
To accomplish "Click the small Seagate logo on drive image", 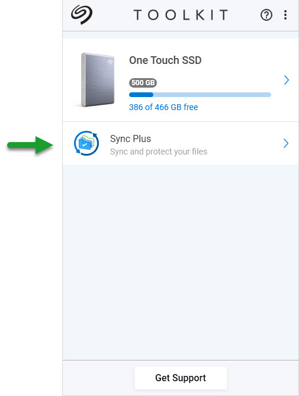I will pos(110,62).
